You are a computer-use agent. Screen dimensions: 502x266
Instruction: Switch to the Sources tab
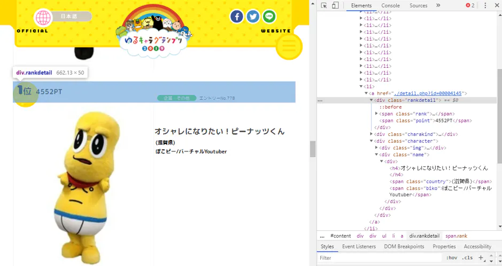click(418, 5)
